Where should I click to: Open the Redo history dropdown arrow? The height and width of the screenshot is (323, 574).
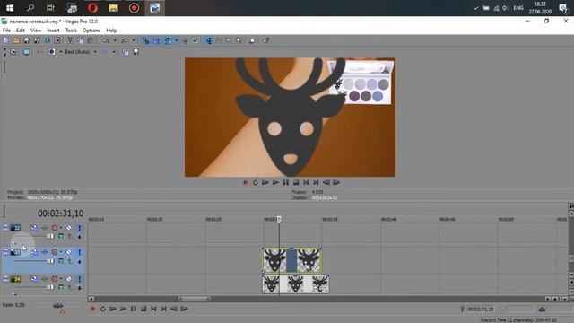tap(134, 40)
